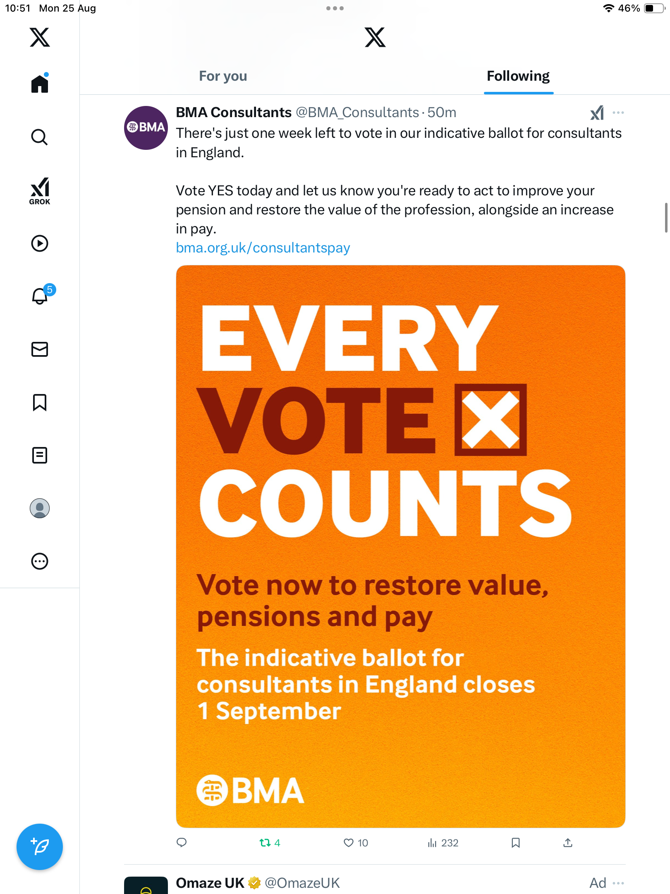The width and height of the screenshot is (670, 894).
Task: Select the Following tab
Action: [x=518, y=76]
